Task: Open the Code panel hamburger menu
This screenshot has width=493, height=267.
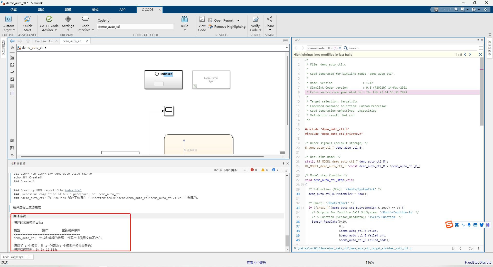Action: (481, 48)
